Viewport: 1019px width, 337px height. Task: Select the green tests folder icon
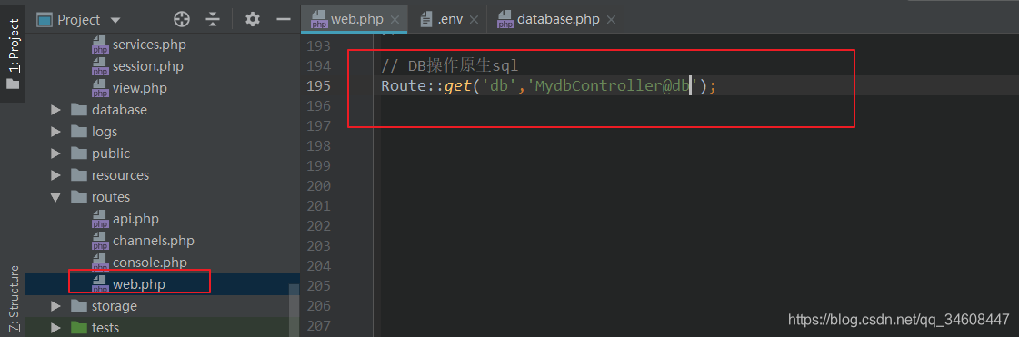point(79,328)
